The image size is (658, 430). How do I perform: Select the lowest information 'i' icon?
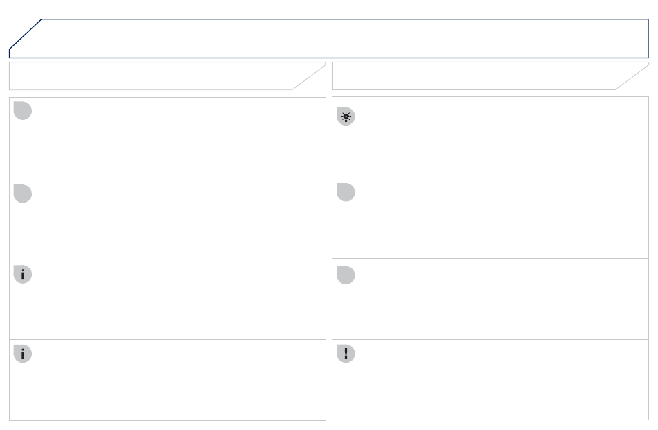pos(23,354)
